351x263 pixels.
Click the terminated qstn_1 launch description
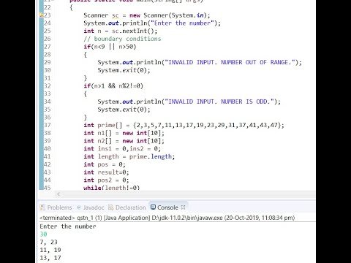coord(167,218)
